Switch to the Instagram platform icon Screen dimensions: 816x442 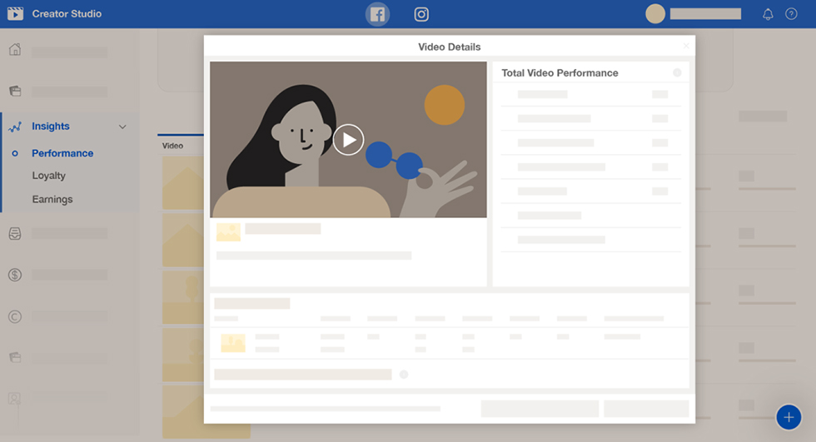click(422, 14)
